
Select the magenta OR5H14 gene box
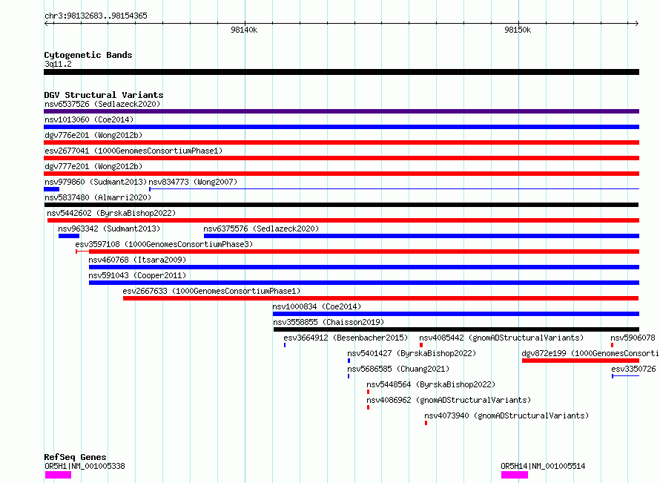[515, 475]
